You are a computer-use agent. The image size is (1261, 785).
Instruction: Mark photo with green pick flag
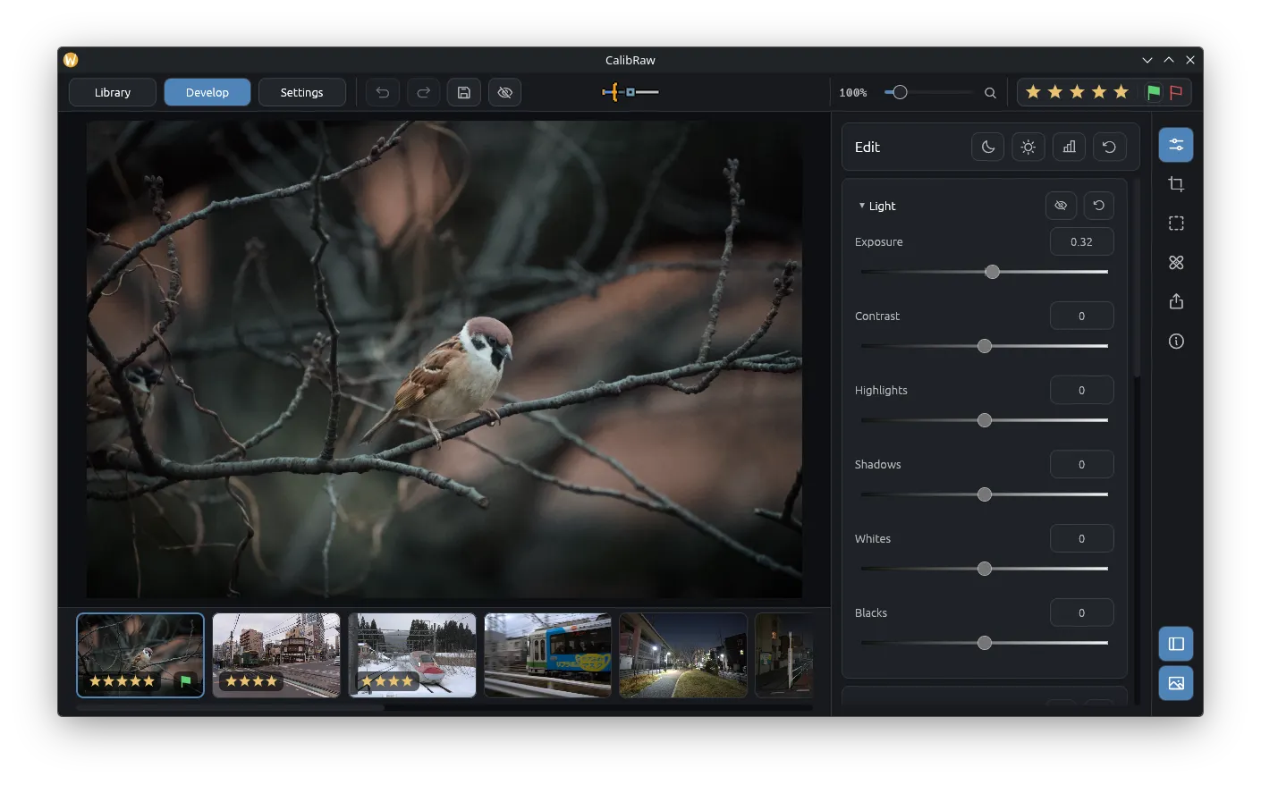click(x=1154, y=92)
